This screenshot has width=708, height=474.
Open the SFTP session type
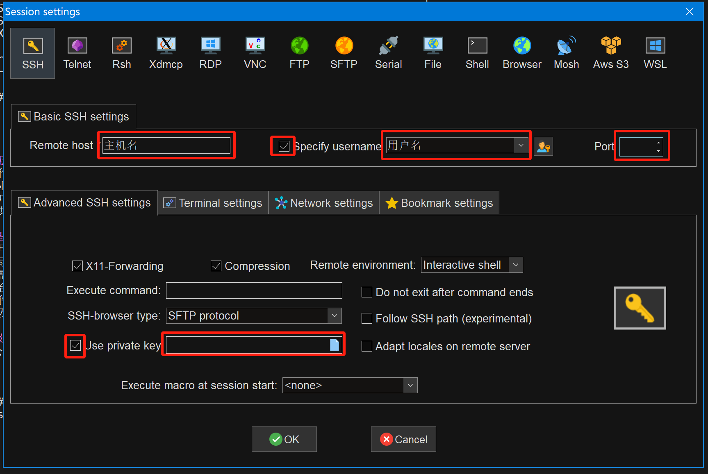click(x=344, y=53)
